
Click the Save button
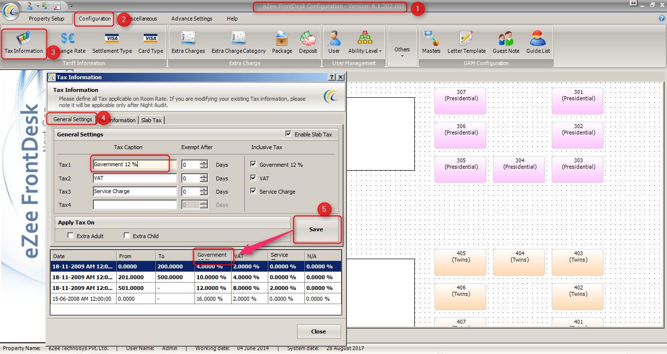(x=316, y=229)
